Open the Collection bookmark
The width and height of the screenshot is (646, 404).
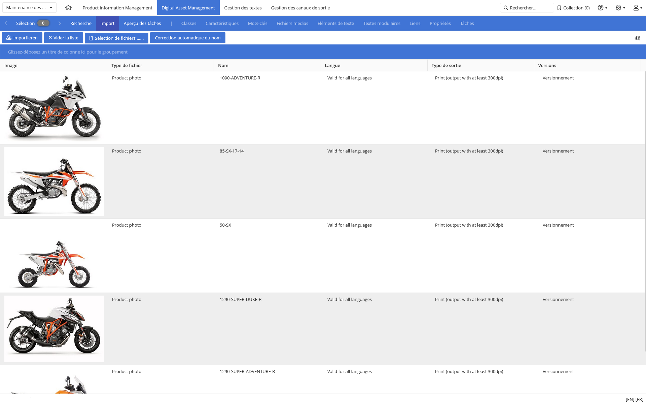573,8
